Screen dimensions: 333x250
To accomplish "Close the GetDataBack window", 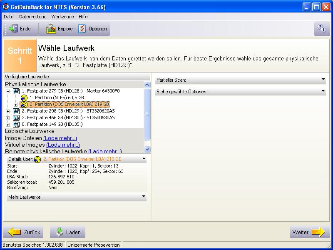I will pyautogui.click(x=326, y=7).
